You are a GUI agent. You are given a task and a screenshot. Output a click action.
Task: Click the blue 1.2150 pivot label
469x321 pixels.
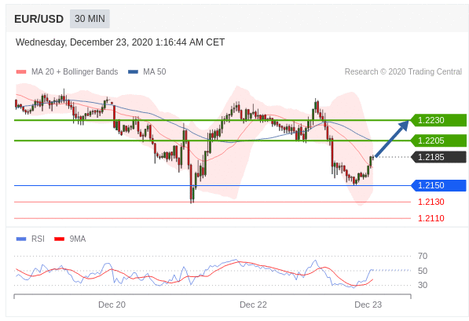(438, 185)
